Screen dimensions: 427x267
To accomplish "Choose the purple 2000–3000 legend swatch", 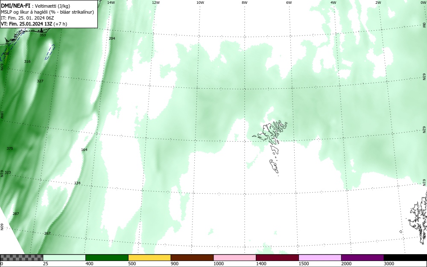I will [363, 258].
